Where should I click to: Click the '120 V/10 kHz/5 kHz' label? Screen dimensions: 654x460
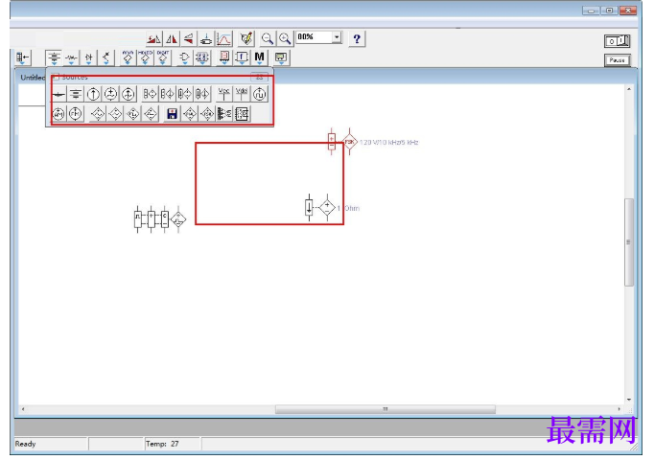tap(389, 143)
